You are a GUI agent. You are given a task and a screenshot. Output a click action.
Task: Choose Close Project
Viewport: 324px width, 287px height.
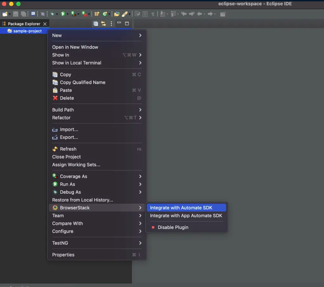[x=97, y=157]
